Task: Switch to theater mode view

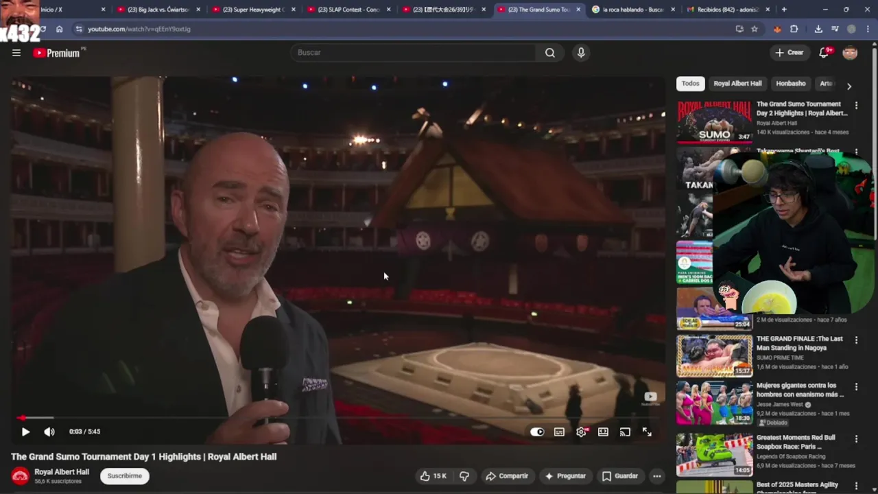Action: [603, 432]
